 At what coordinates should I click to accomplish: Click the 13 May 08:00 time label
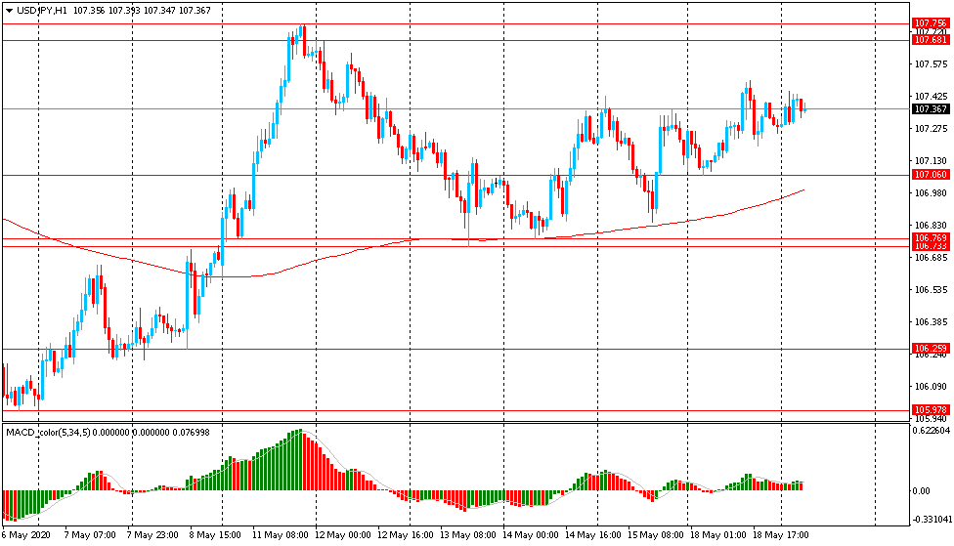tap(468, 535)
